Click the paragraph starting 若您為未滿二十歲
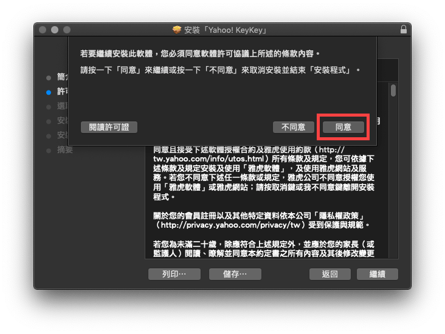 click(x=264, y=248)
